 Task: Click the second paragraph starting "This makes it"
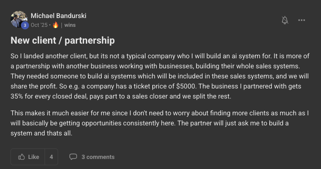tap(160, 125)
